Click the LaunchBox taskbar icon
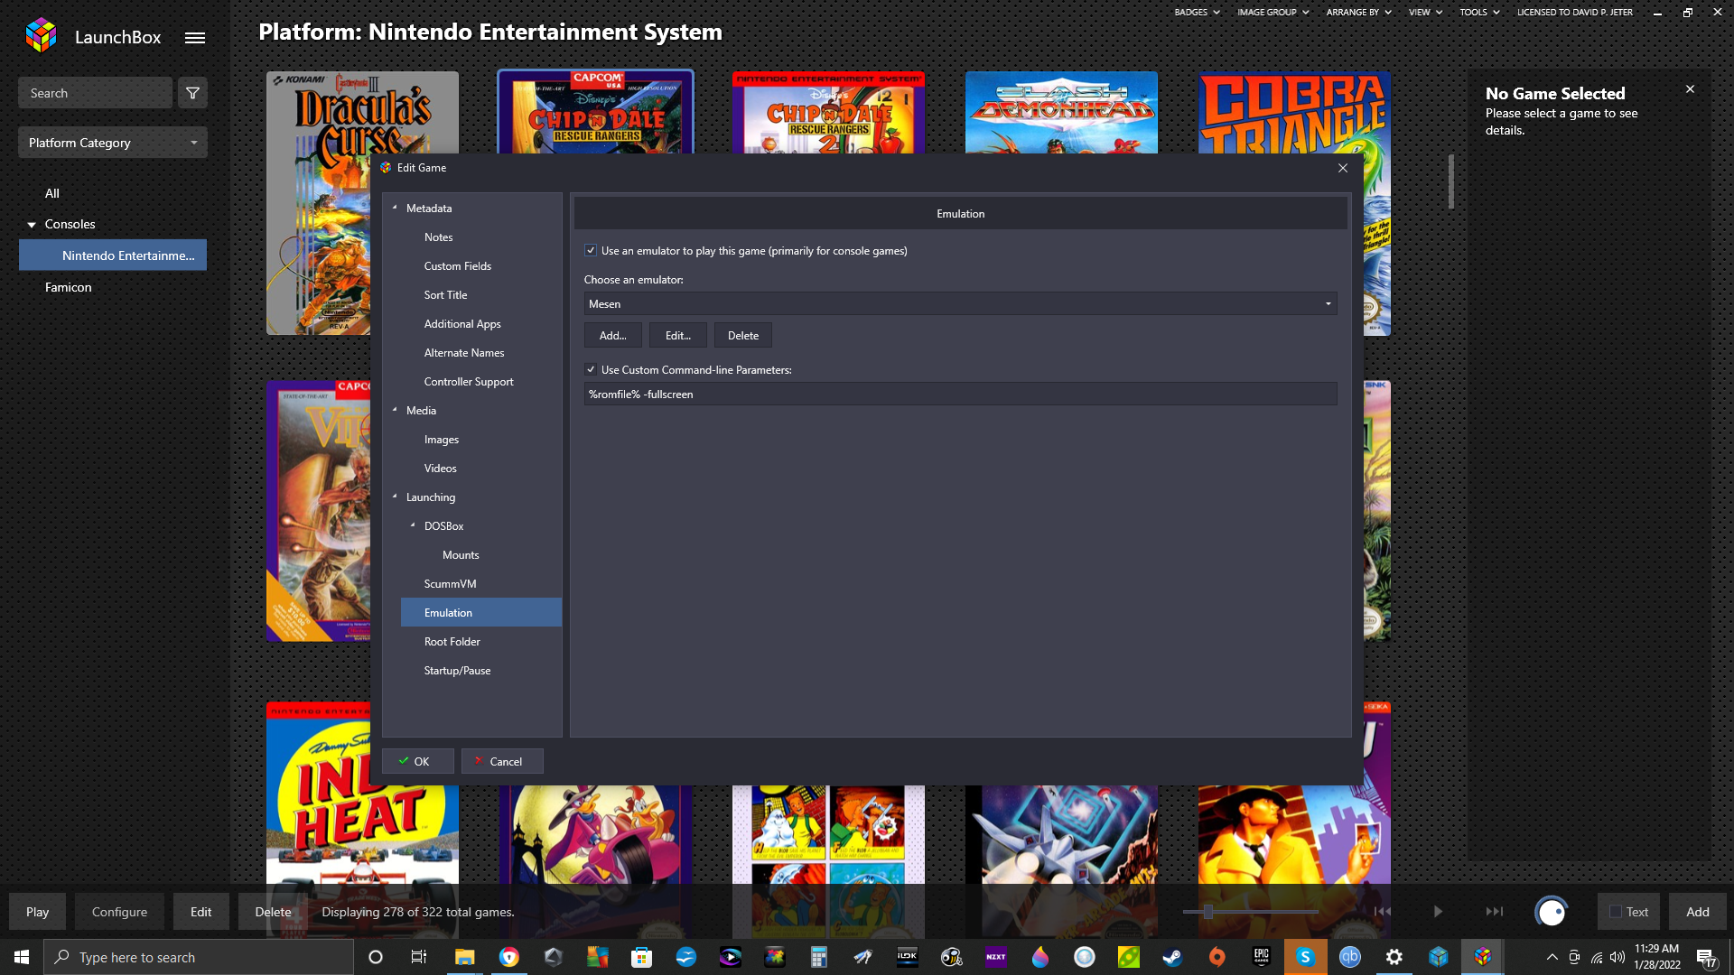This screenshot has height=975, width=1734. click(1482, 958)
